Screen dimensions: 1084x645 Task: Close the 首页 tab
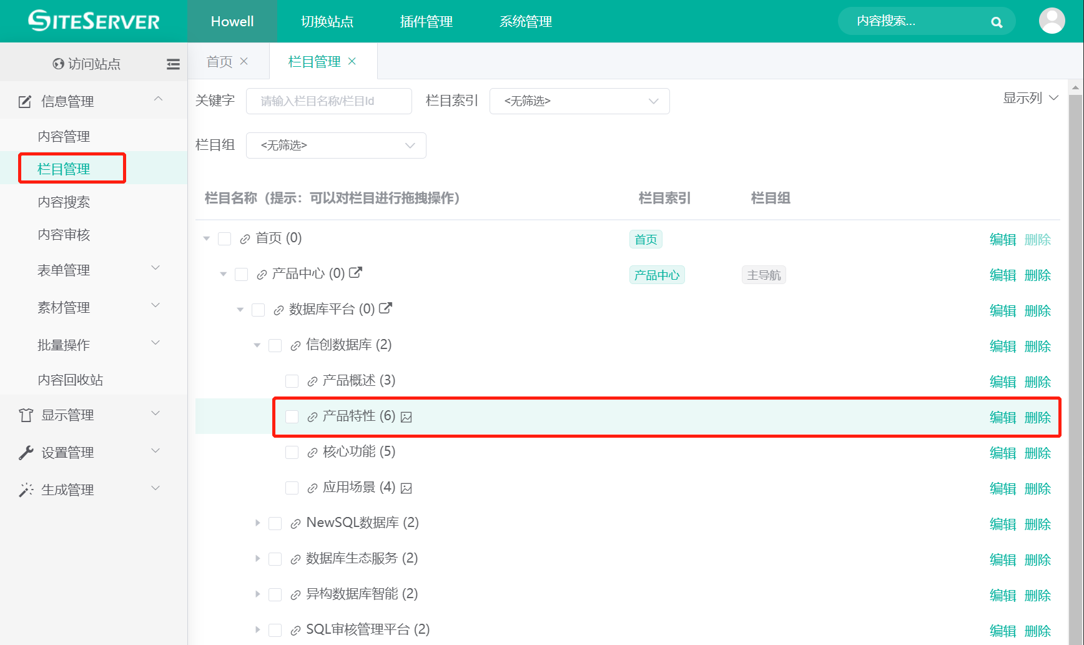244,61
